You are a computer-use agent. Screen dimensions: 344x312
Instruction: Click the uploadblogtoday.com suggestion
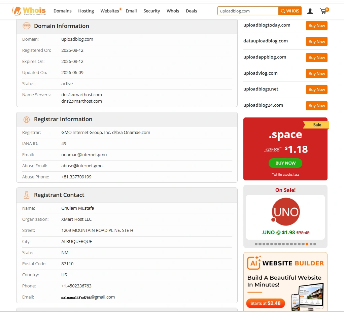(x=267, y=25)
